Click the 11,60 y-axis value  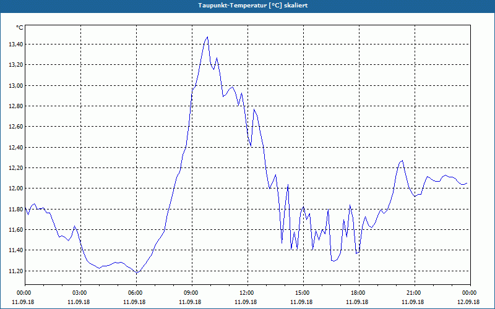pos(16,230)
